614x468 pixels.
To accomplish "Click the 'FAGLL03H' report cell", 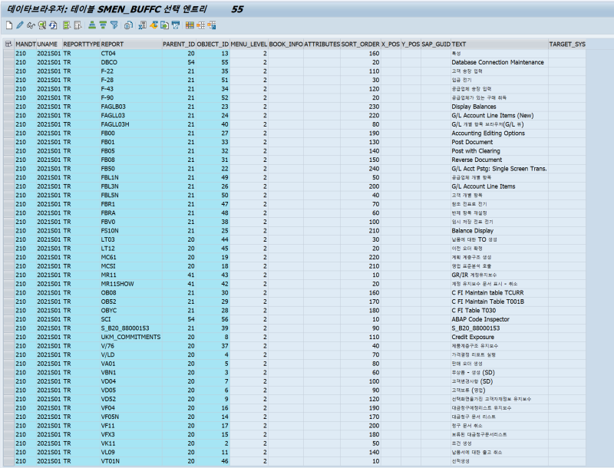I will coord(131,124).
